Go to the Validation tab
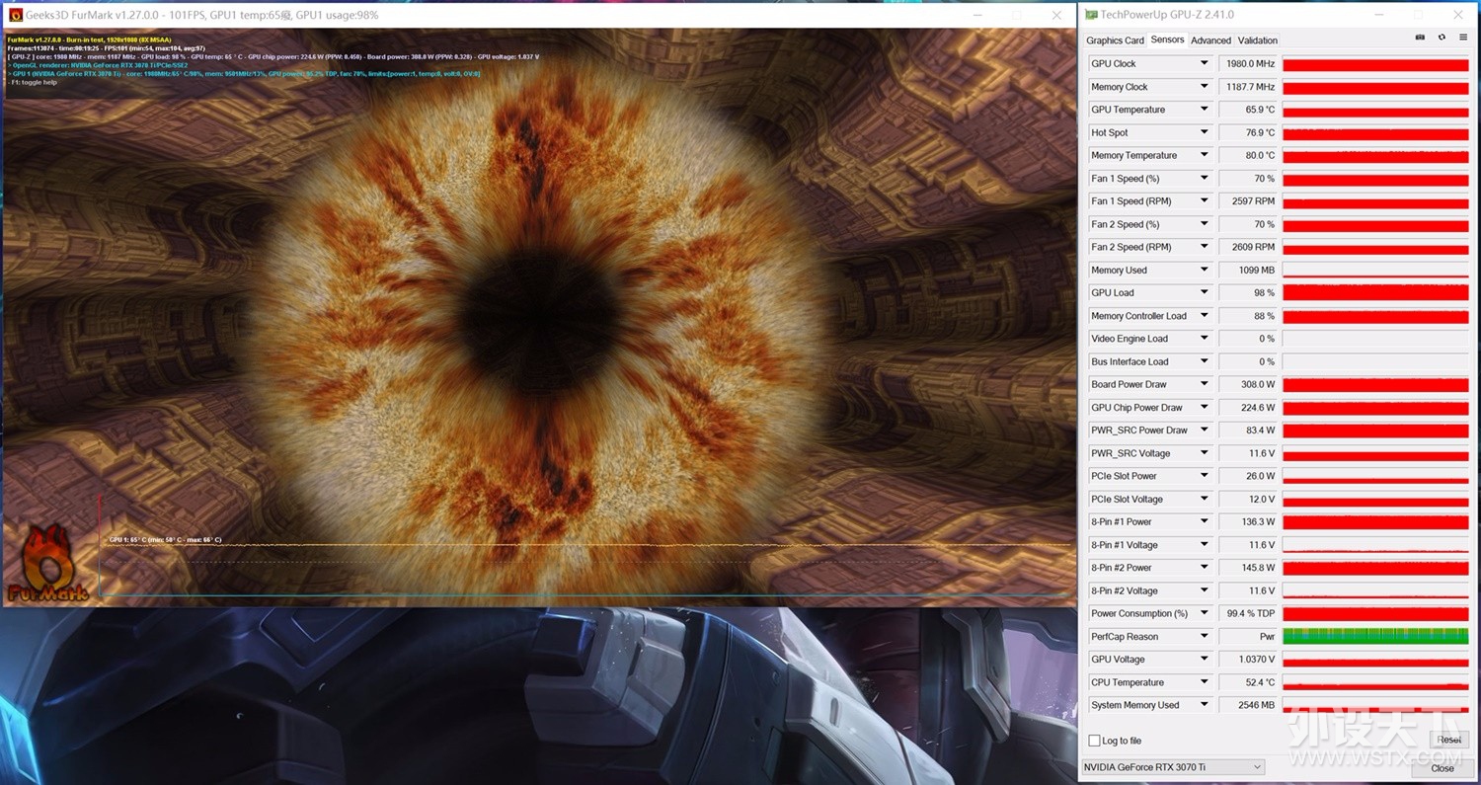 (x=1257, y=40)
